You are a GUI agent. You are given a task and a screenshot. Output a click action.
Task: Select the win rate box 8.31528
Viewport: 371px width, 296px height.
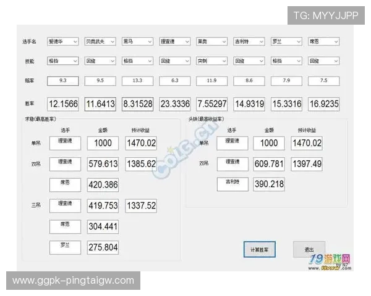pos(137,104)
